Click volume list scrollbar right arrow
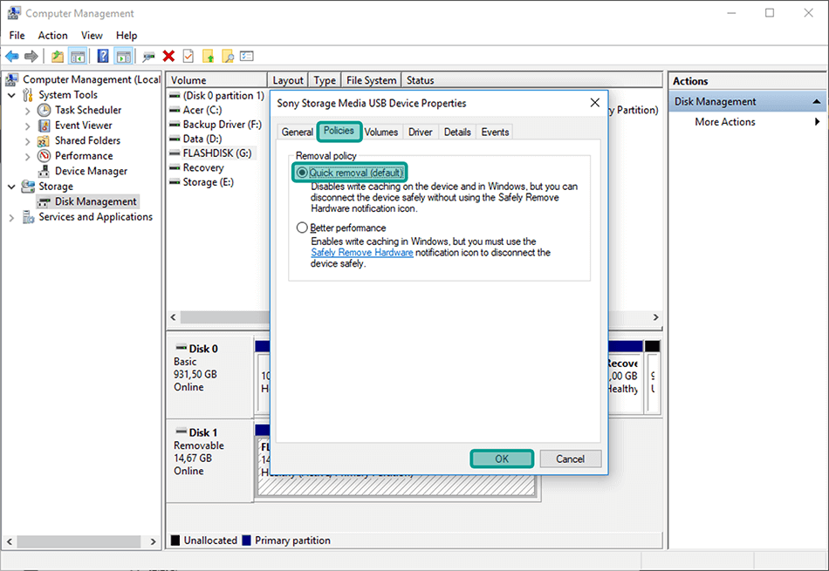The image size is (829, 571). [x=655, y=317]
